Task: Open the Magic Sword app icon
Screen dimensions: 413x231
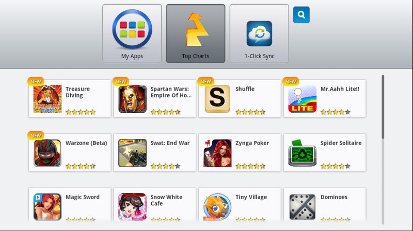Action: tap(47, 207)
